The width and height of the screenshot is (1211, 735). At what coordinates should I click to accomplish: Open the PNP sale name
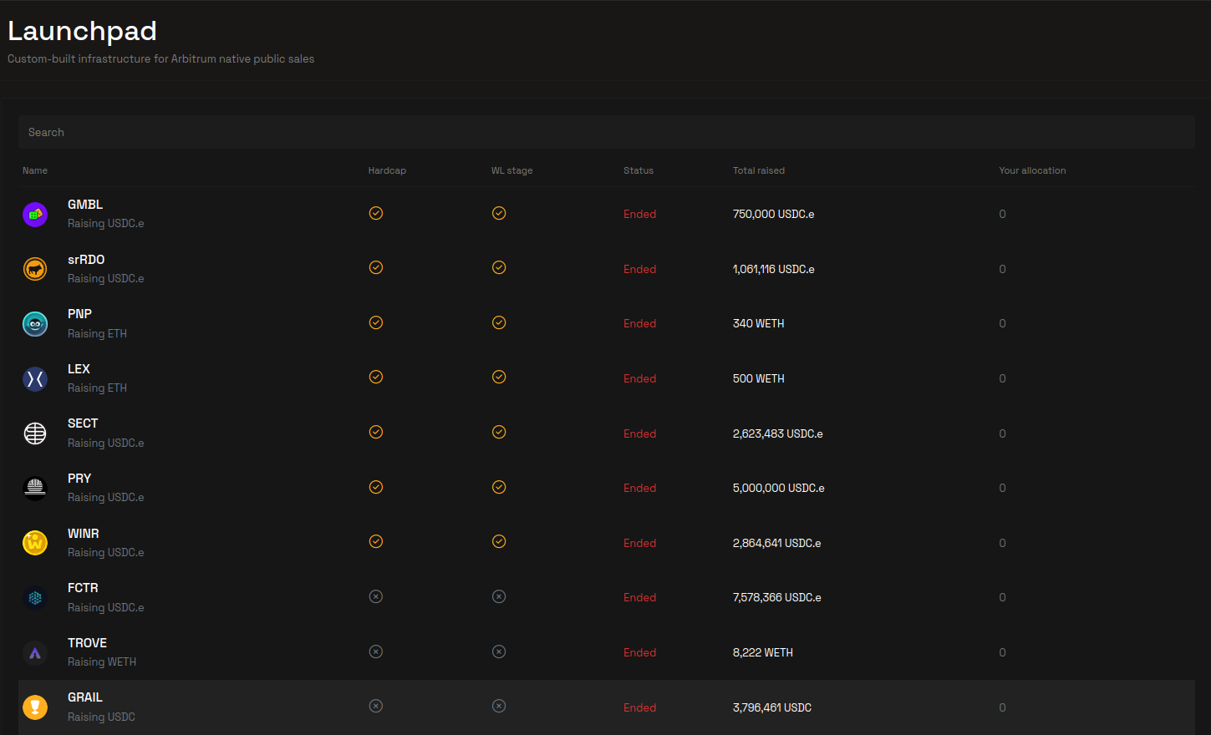79,314
